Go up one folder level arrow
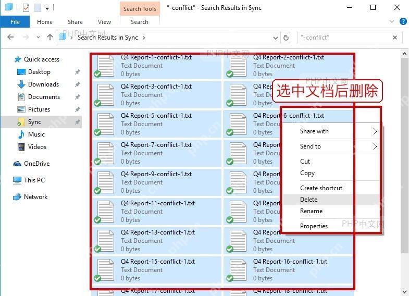 pos(50,38)
